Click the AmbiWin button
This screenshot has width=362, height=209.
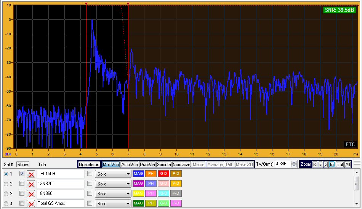[x=129, y=164]
